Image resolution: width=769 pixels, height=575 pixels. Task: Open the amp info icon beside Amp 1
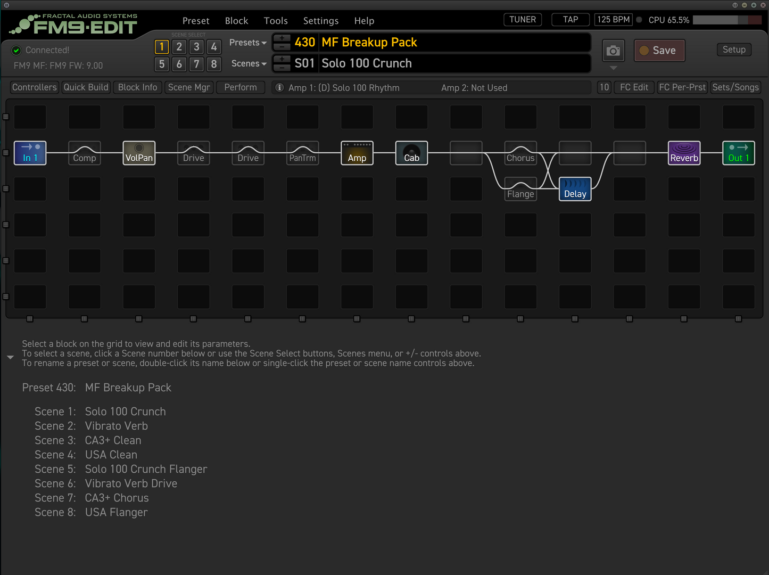pyautogui.click(x=279, y=87)
